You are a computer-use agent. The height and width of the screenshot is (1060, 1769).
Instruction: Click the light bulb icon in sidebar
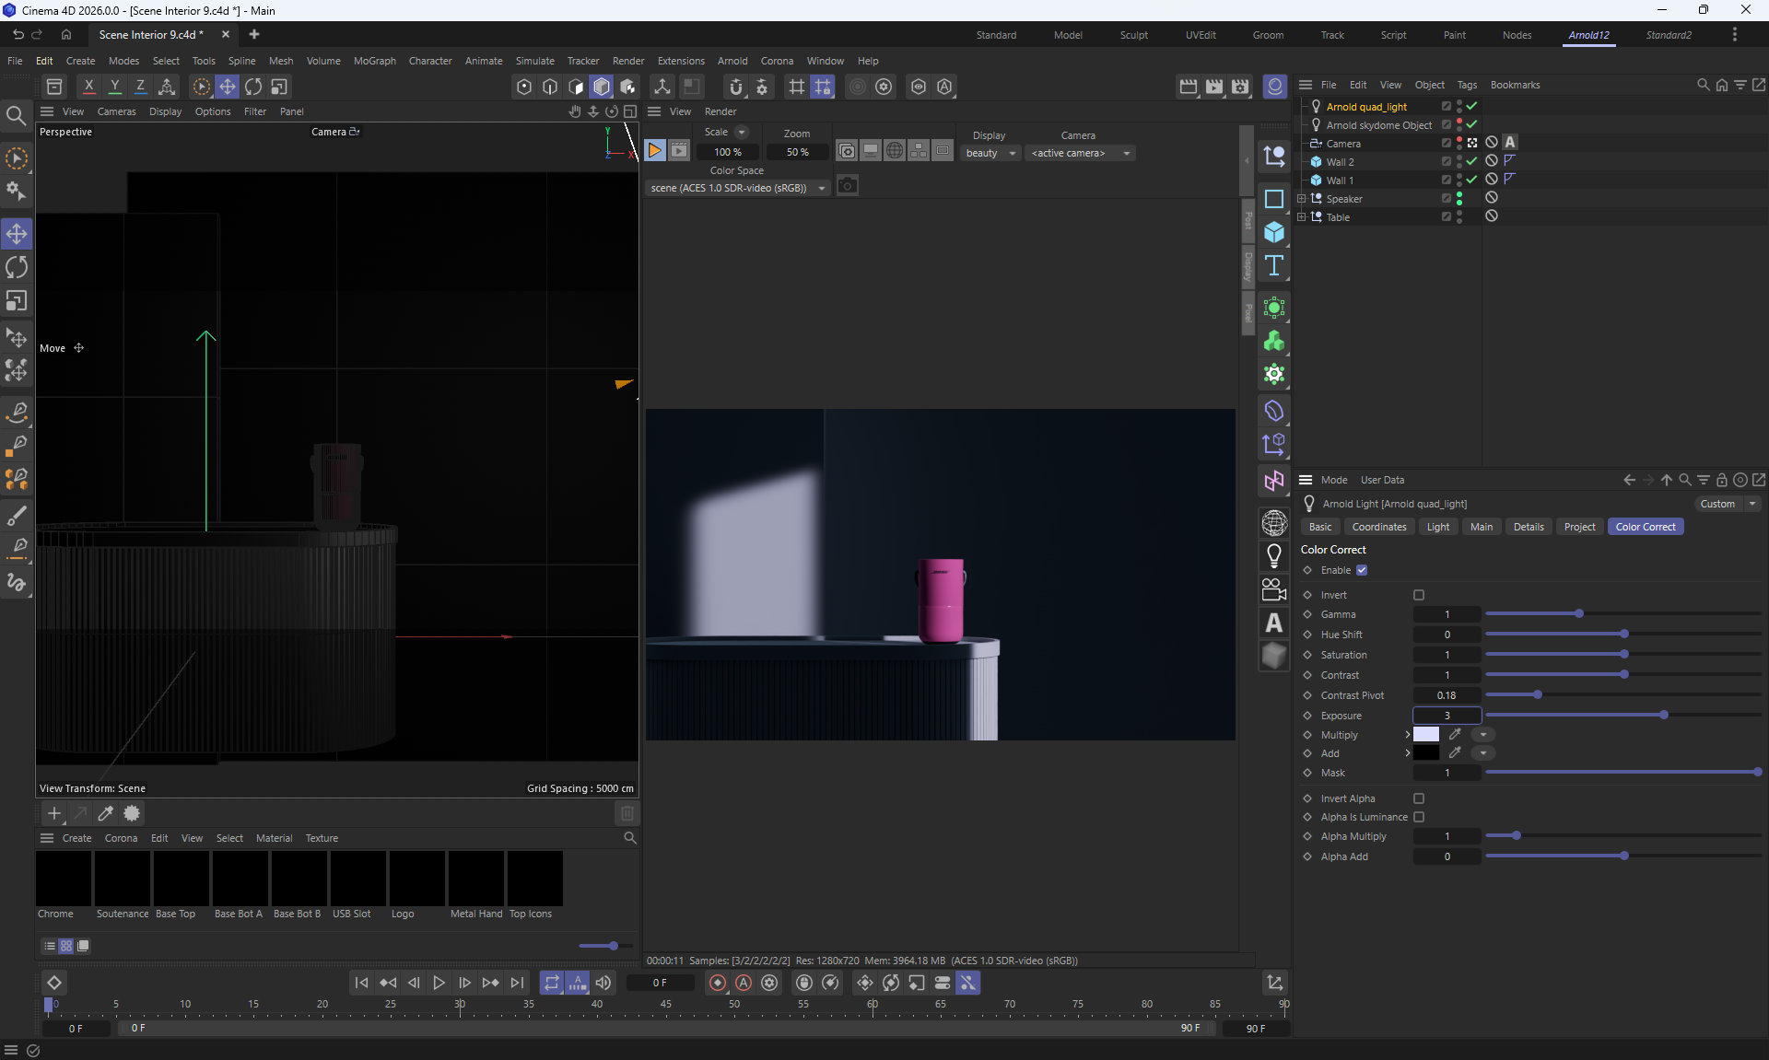point(1274,555)
